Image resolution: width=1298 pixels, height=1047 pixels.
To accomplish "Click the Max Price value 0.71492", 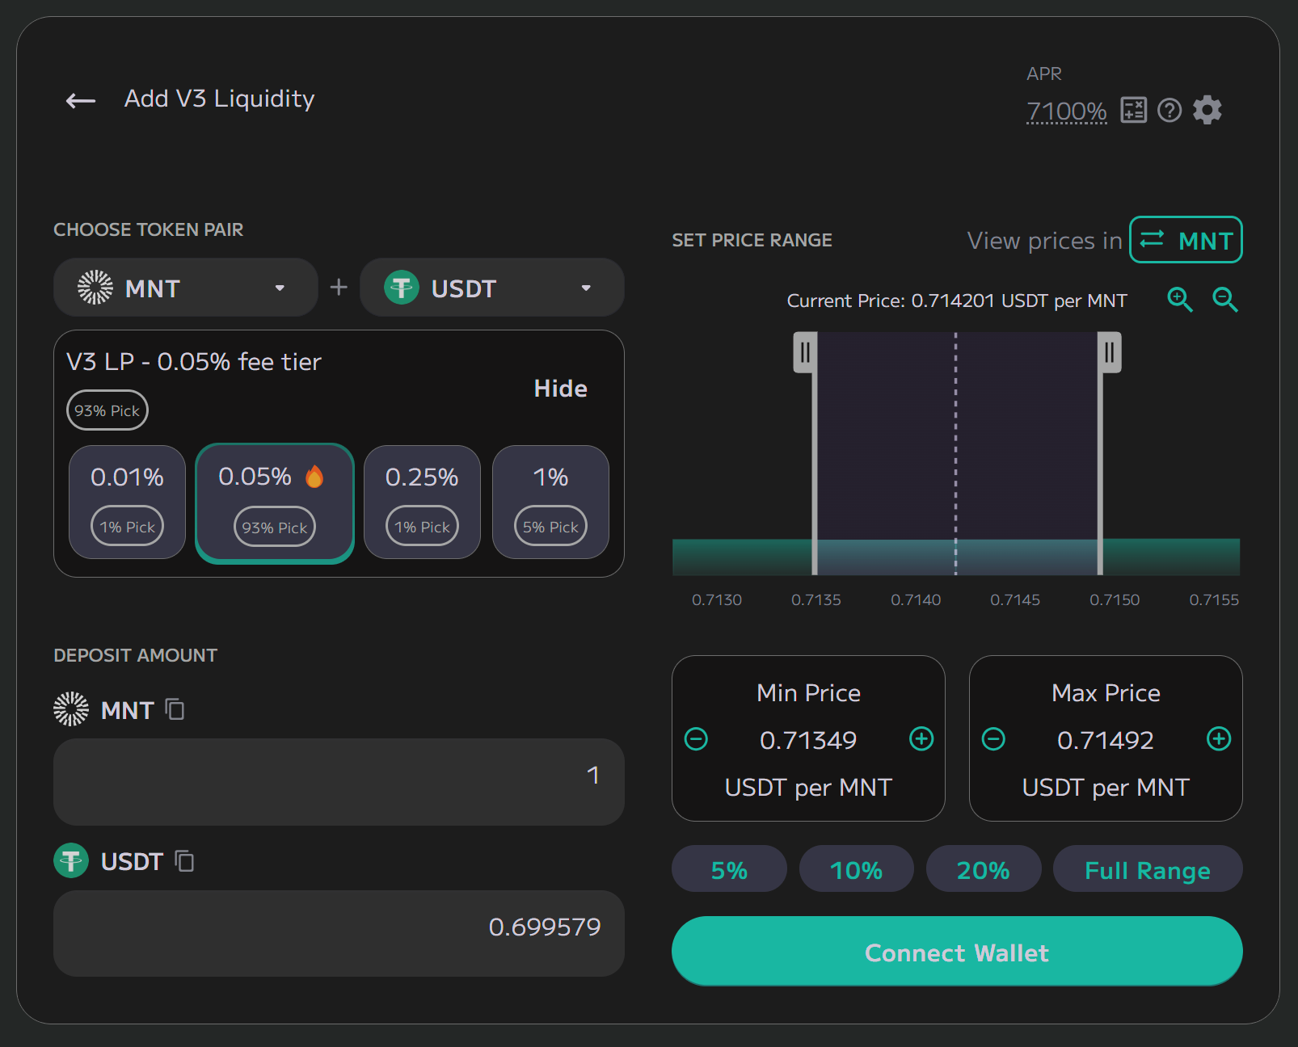I will [x=1106, y=740].
